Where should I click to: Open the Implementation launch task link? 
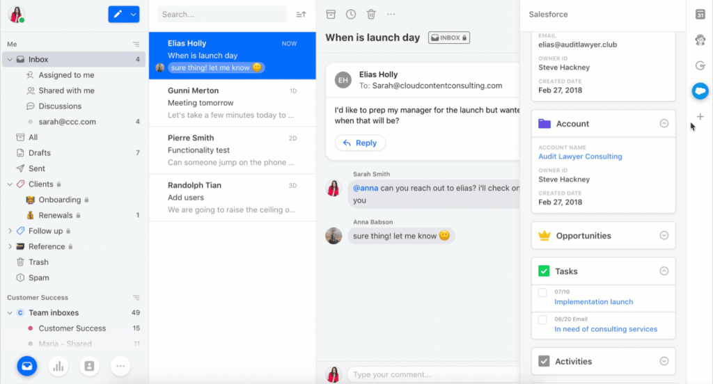pyautogui.click(x=593, y=302)
